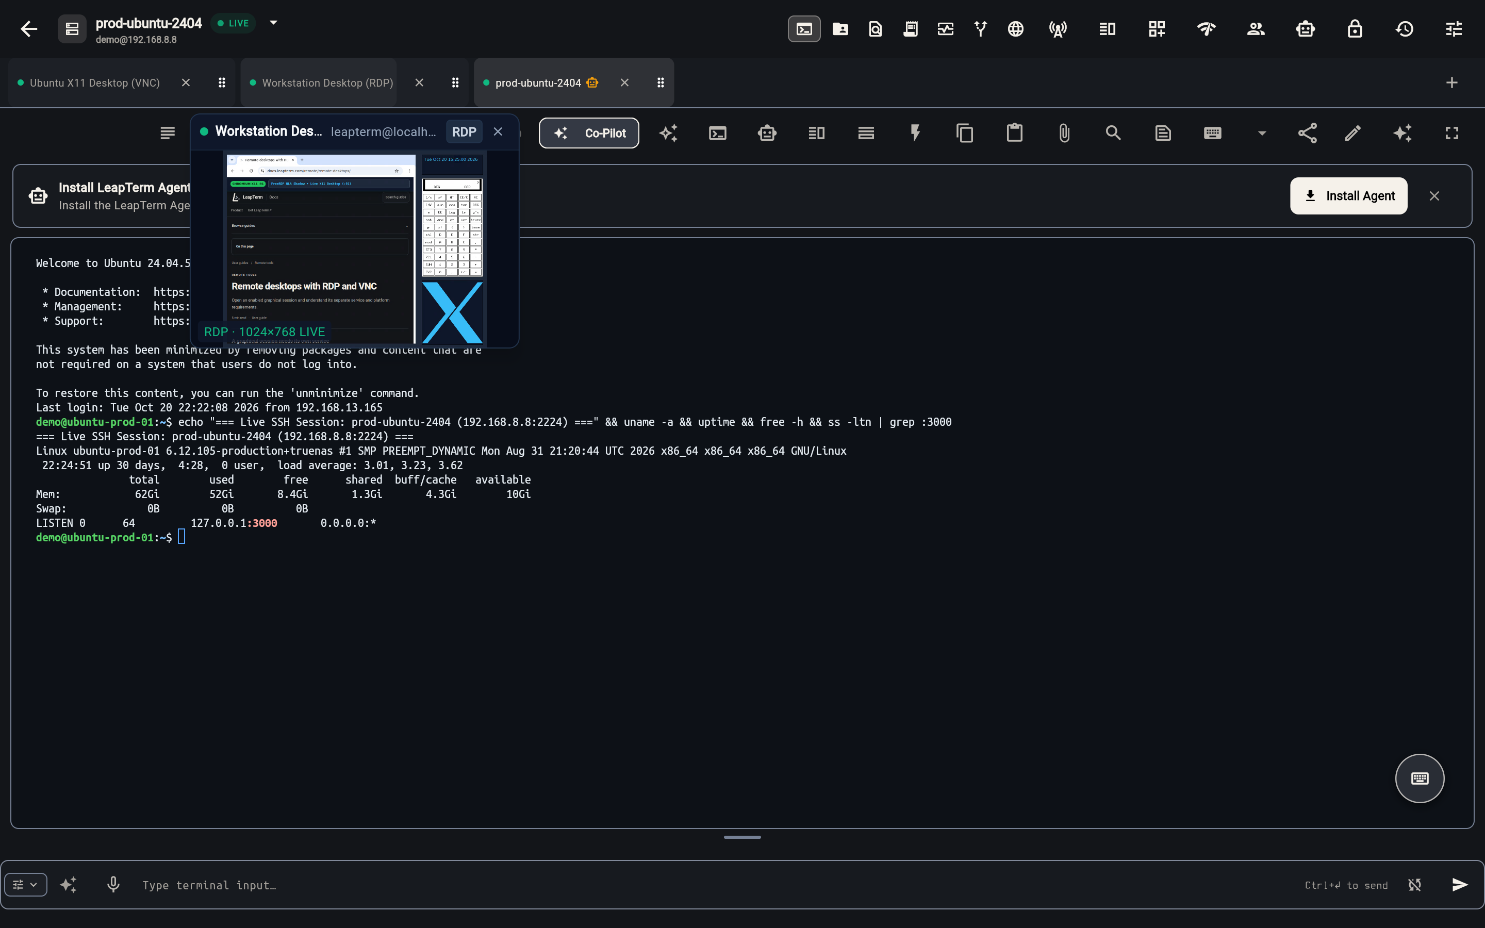Click the paperclip attach icon
This screenshot has height=928, width=1485.
(1064, 133)
